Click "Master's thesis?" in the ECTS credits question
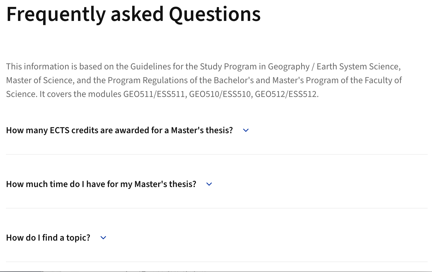 (x=202, y=130)
